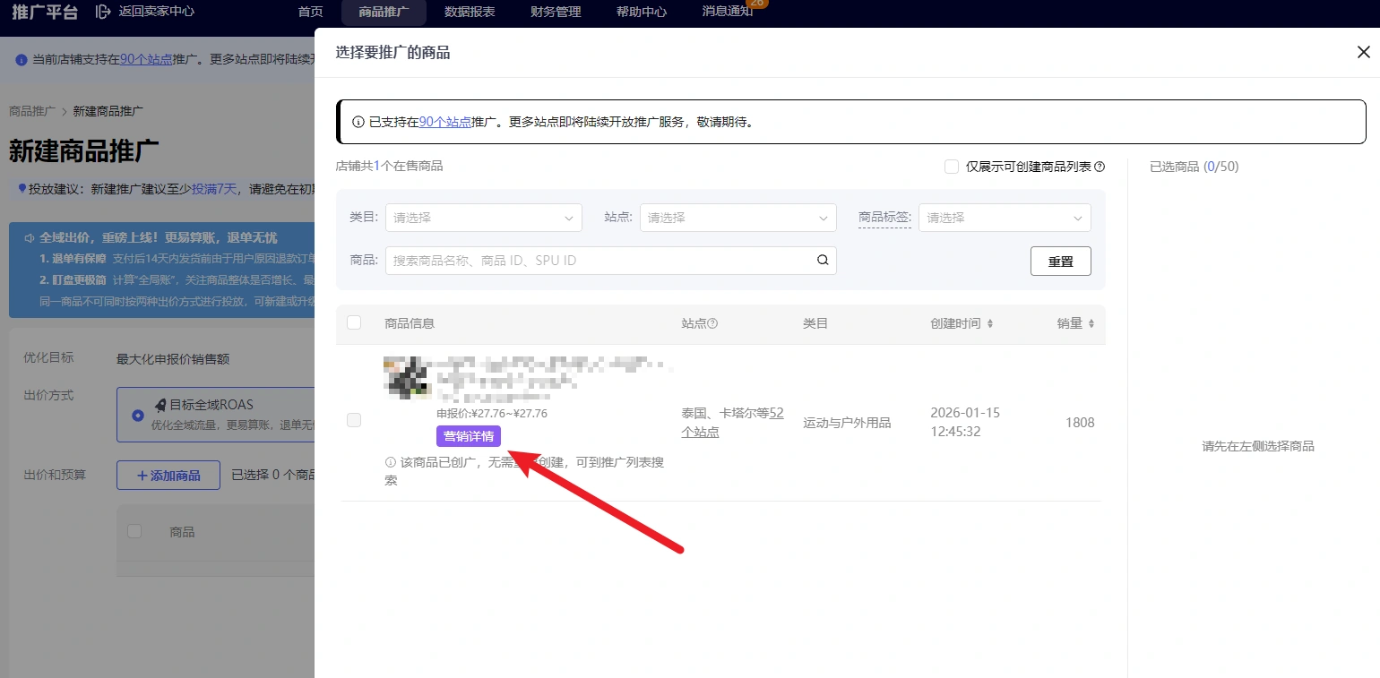Viewport: 1380px width, 678px height.
Task: Click the 商品信息 column header
Action: pos(410,323)
